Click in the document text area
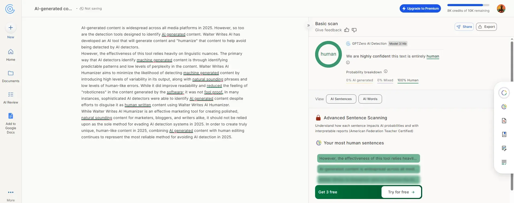514x203 pixels. 164,82
